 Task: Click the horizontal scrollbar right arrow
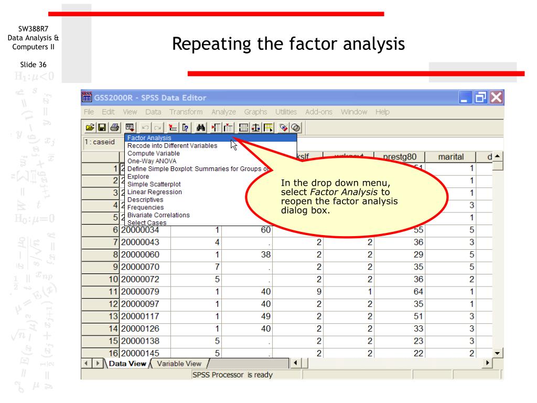(487, 363)
